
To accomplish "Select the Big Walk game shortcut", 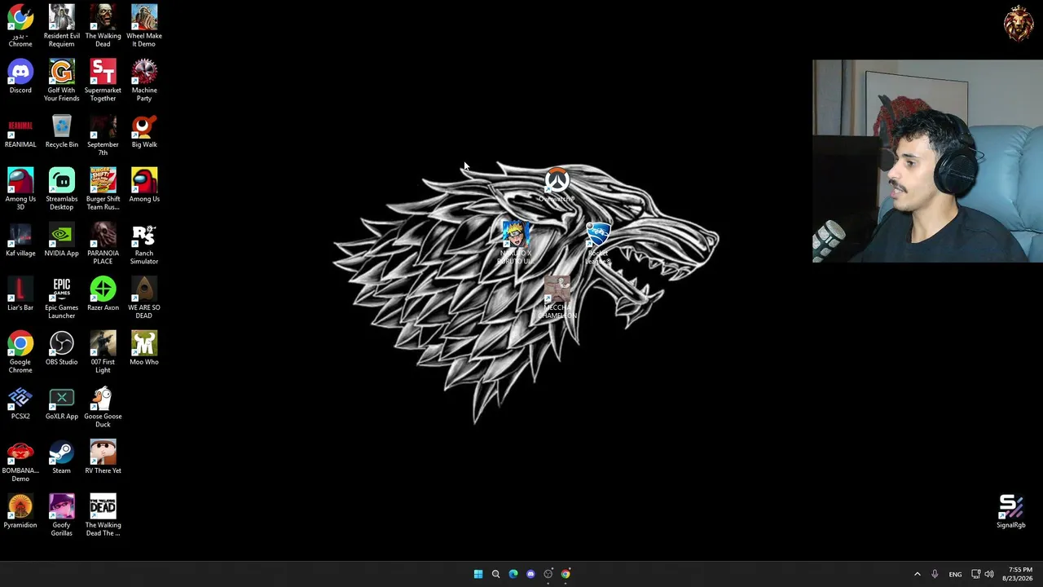I will click(x=144, y=130).
